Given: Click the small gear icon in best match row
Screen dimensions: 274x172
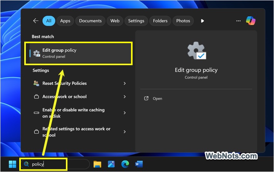Looking at the screenshot, I should coord(37,54).
